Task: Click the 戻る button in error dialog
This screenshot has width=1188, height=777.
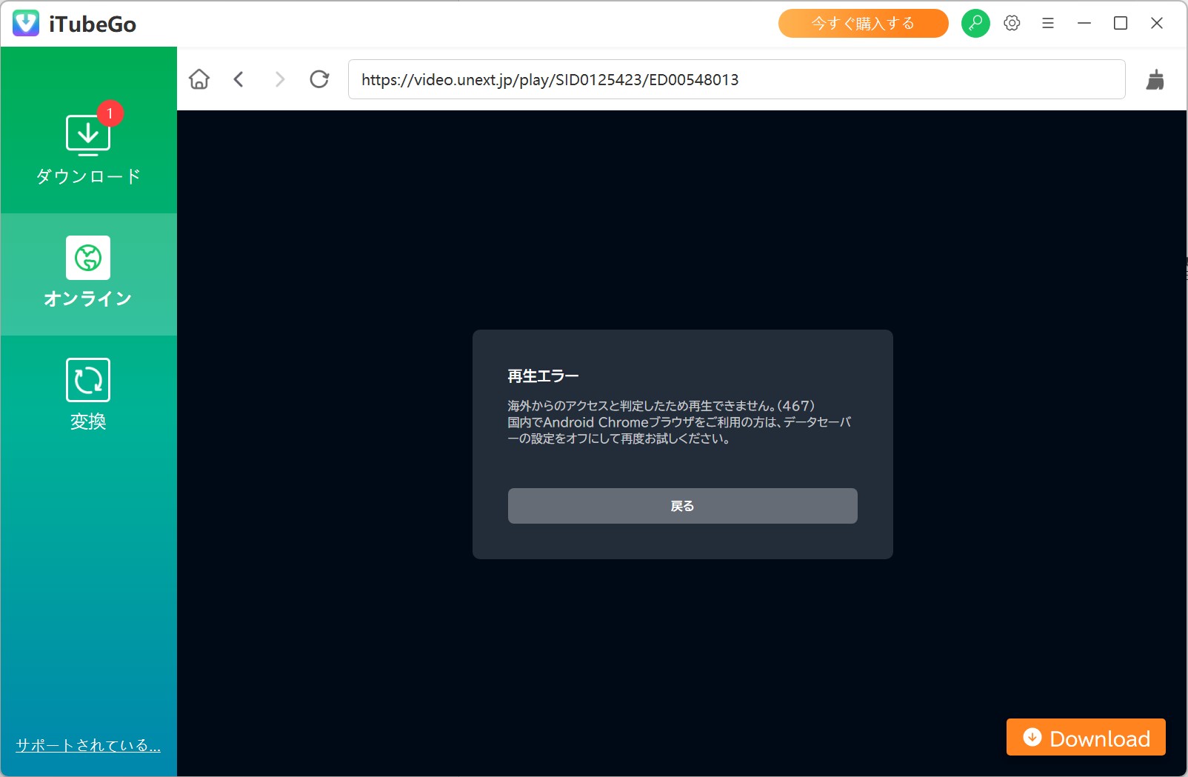Action: 683,506
